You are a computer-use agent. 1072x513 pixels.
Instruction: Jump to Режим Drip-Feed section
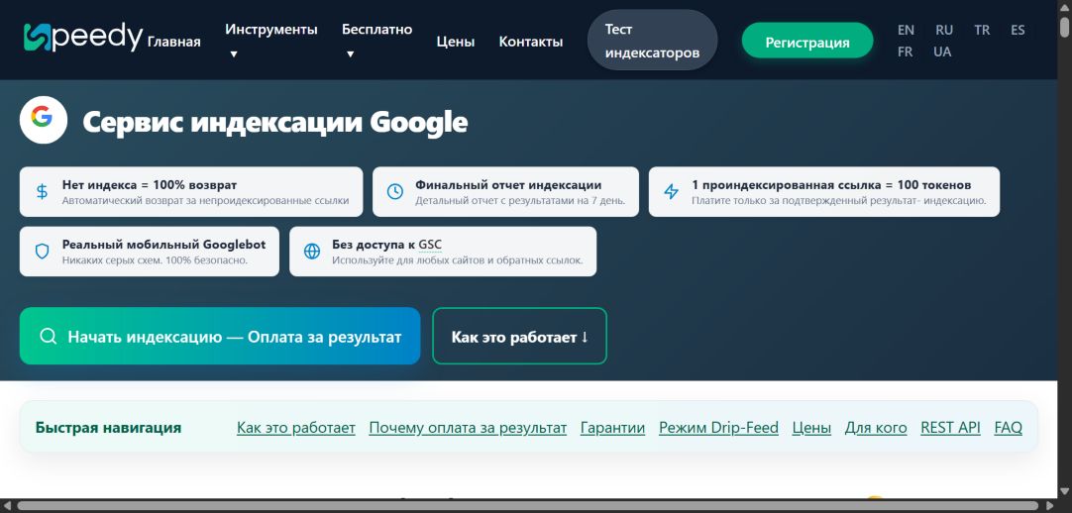point(718,428)
